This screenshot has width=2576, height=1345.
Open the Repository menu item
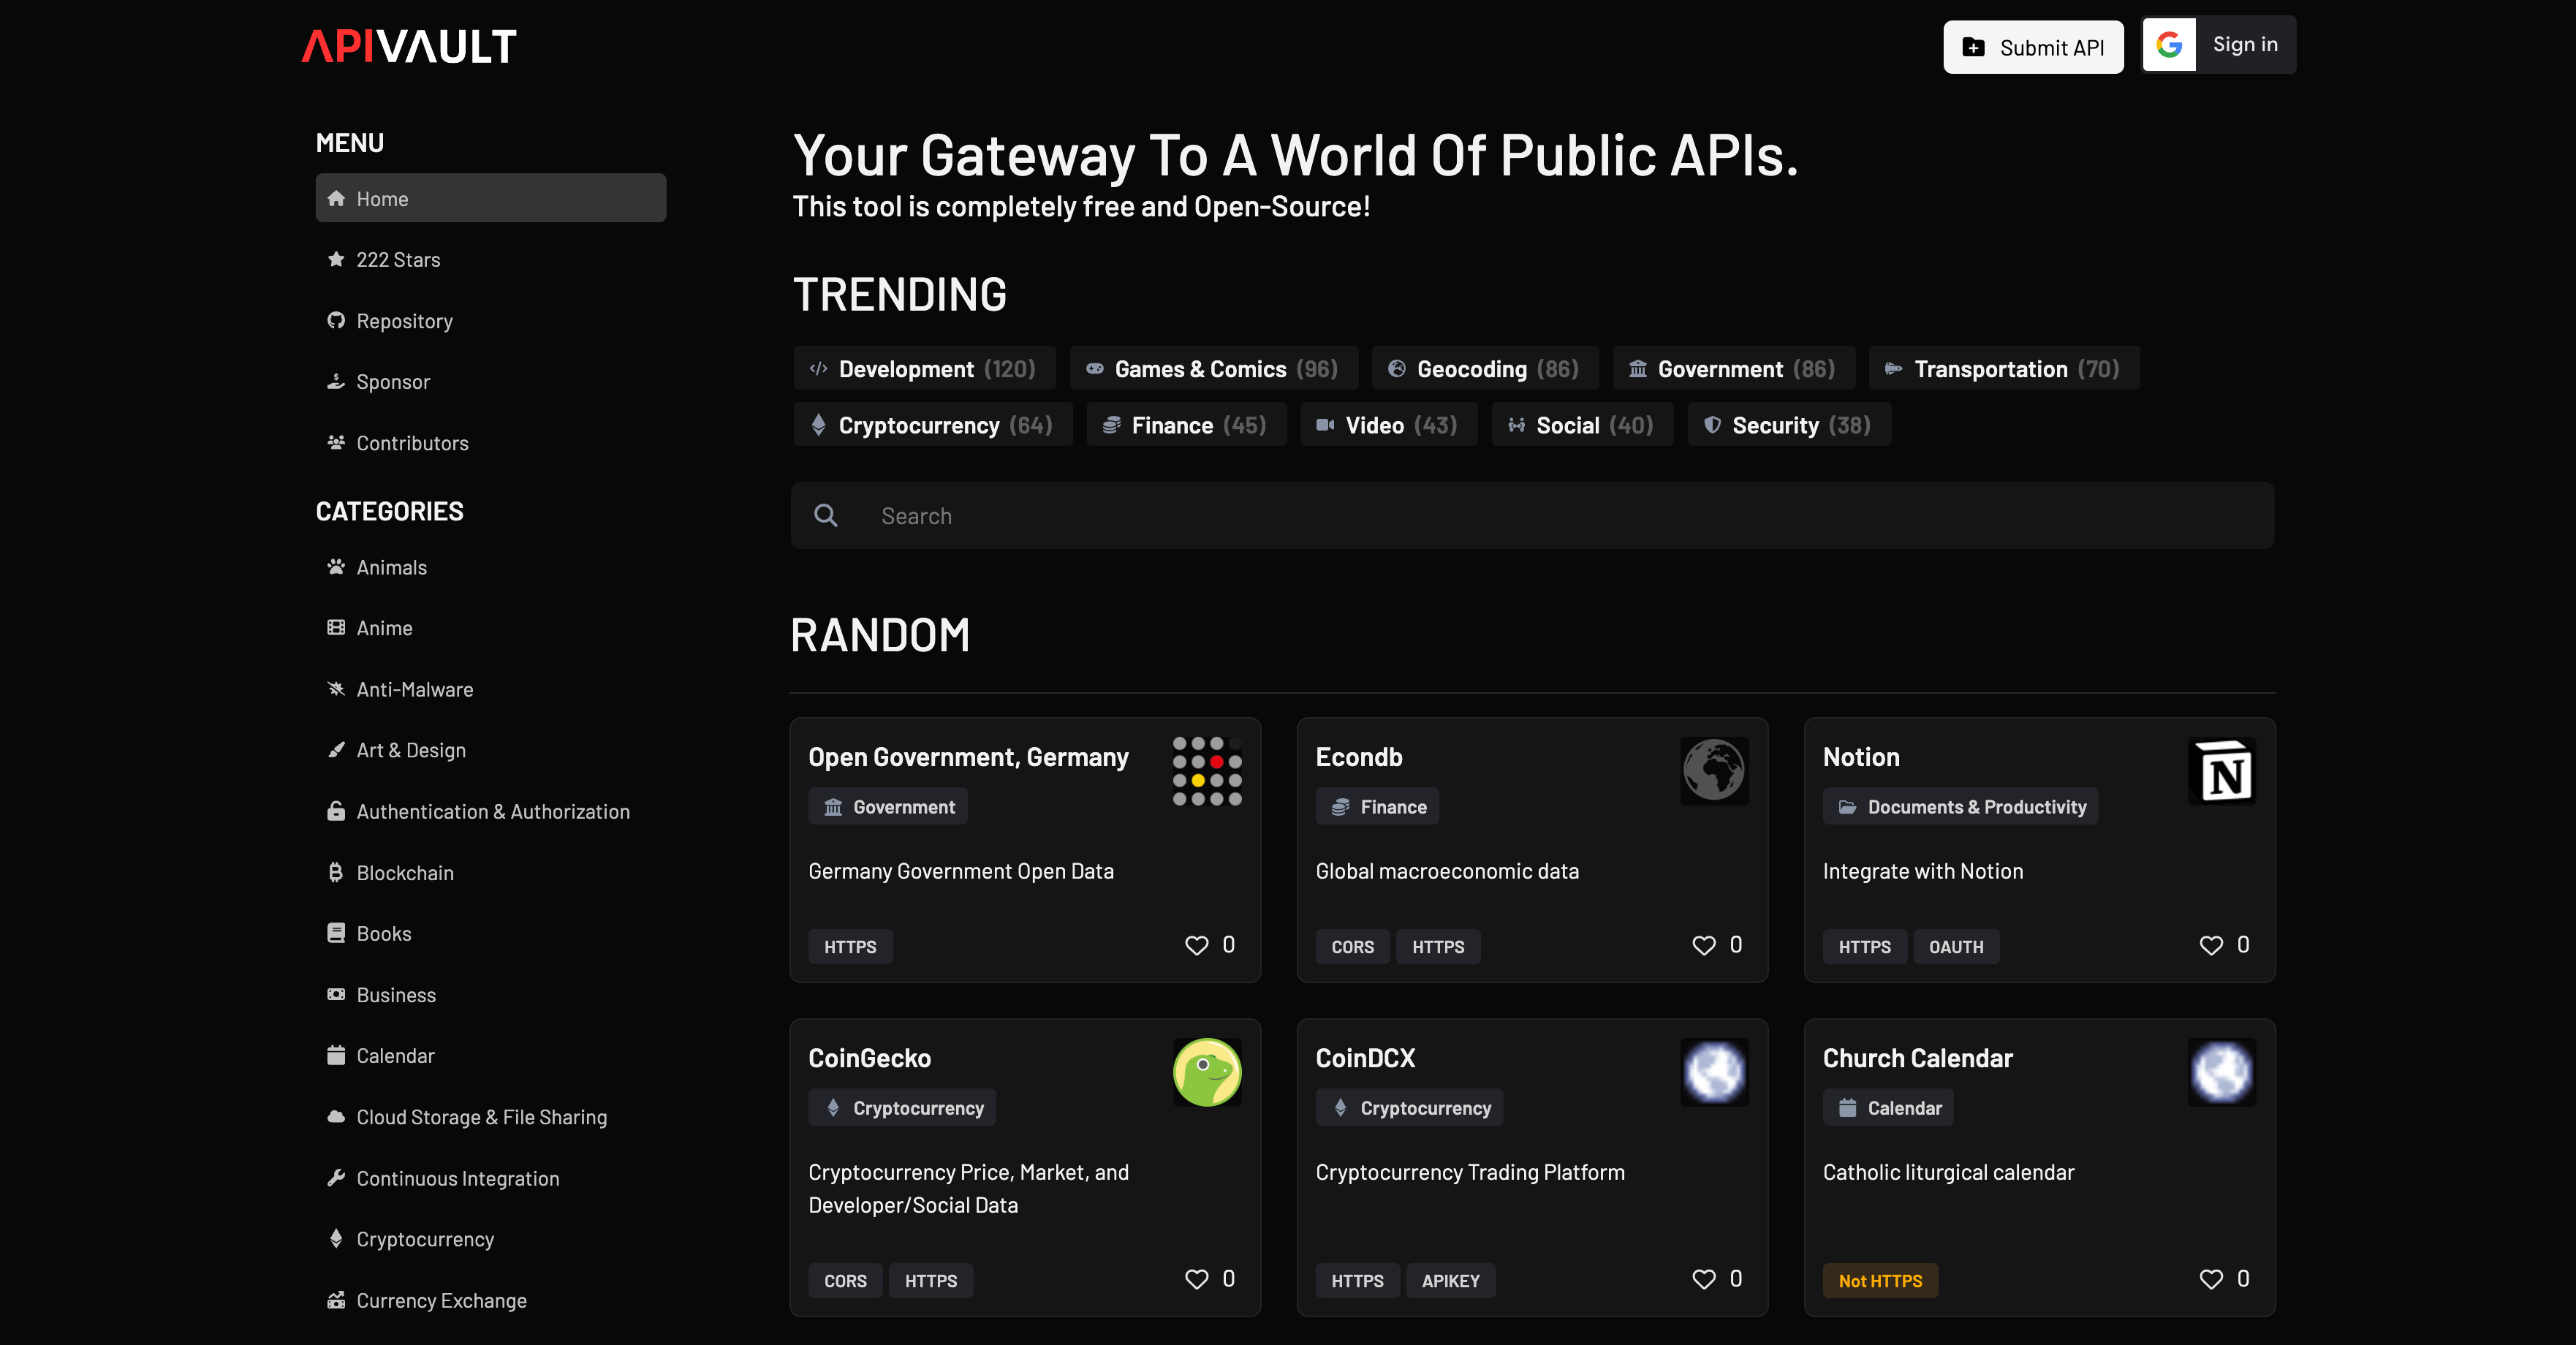pyautogui.click(x=490, y=320)
